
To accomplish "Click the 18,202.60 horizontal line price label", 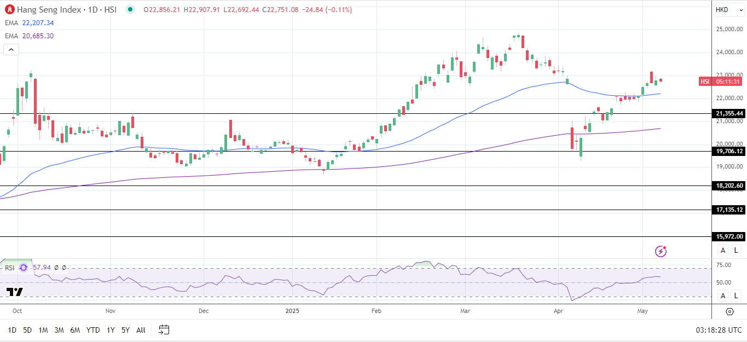I will 729,186.
